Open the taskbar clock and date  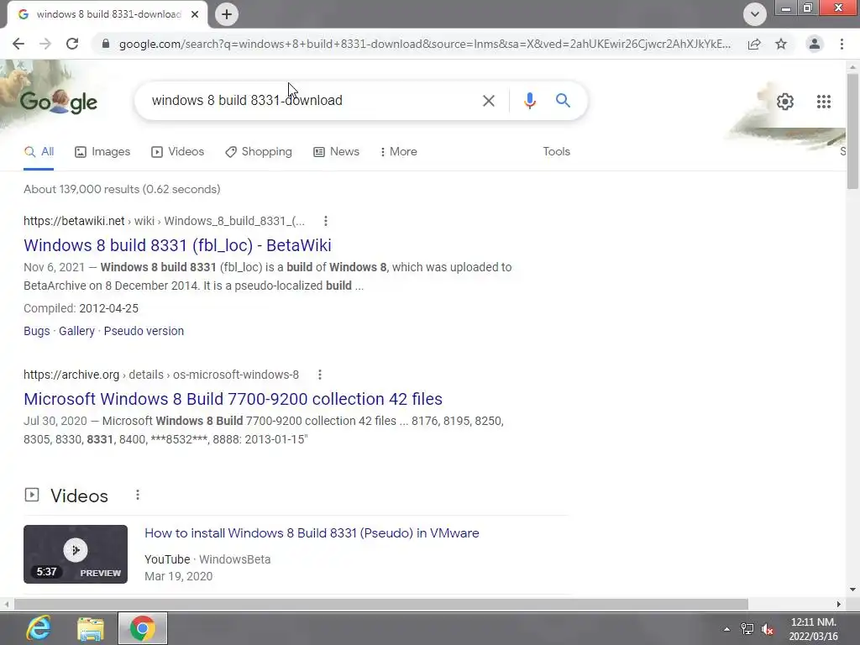[x=813, y=629]
